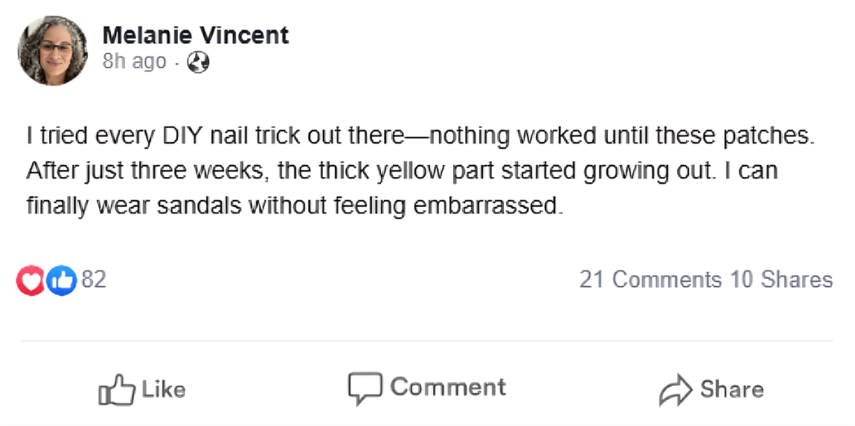Click the line about wearing sandals
Screen dimensions: 855x426
coord(292,205)
